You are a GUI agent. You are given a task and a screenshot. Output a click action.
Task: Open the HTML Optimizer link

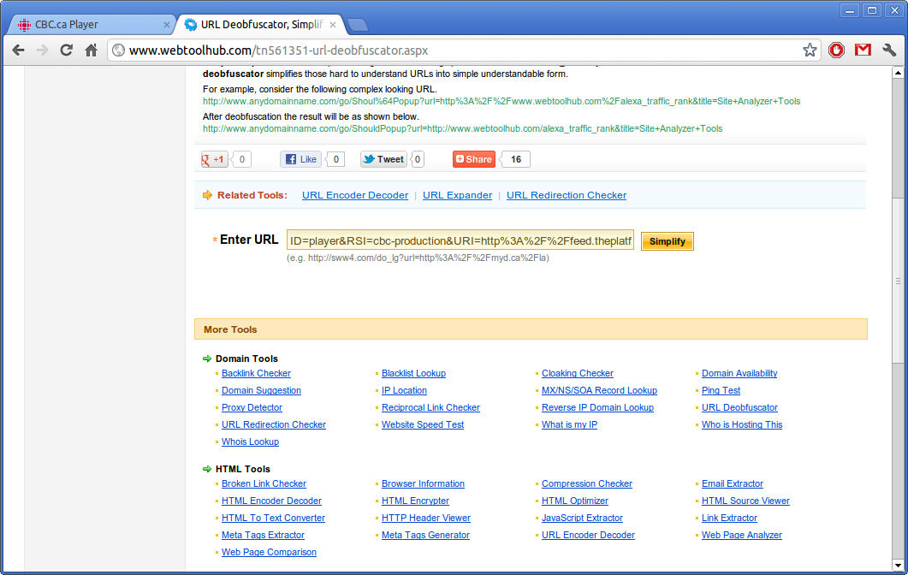[575, 501]
